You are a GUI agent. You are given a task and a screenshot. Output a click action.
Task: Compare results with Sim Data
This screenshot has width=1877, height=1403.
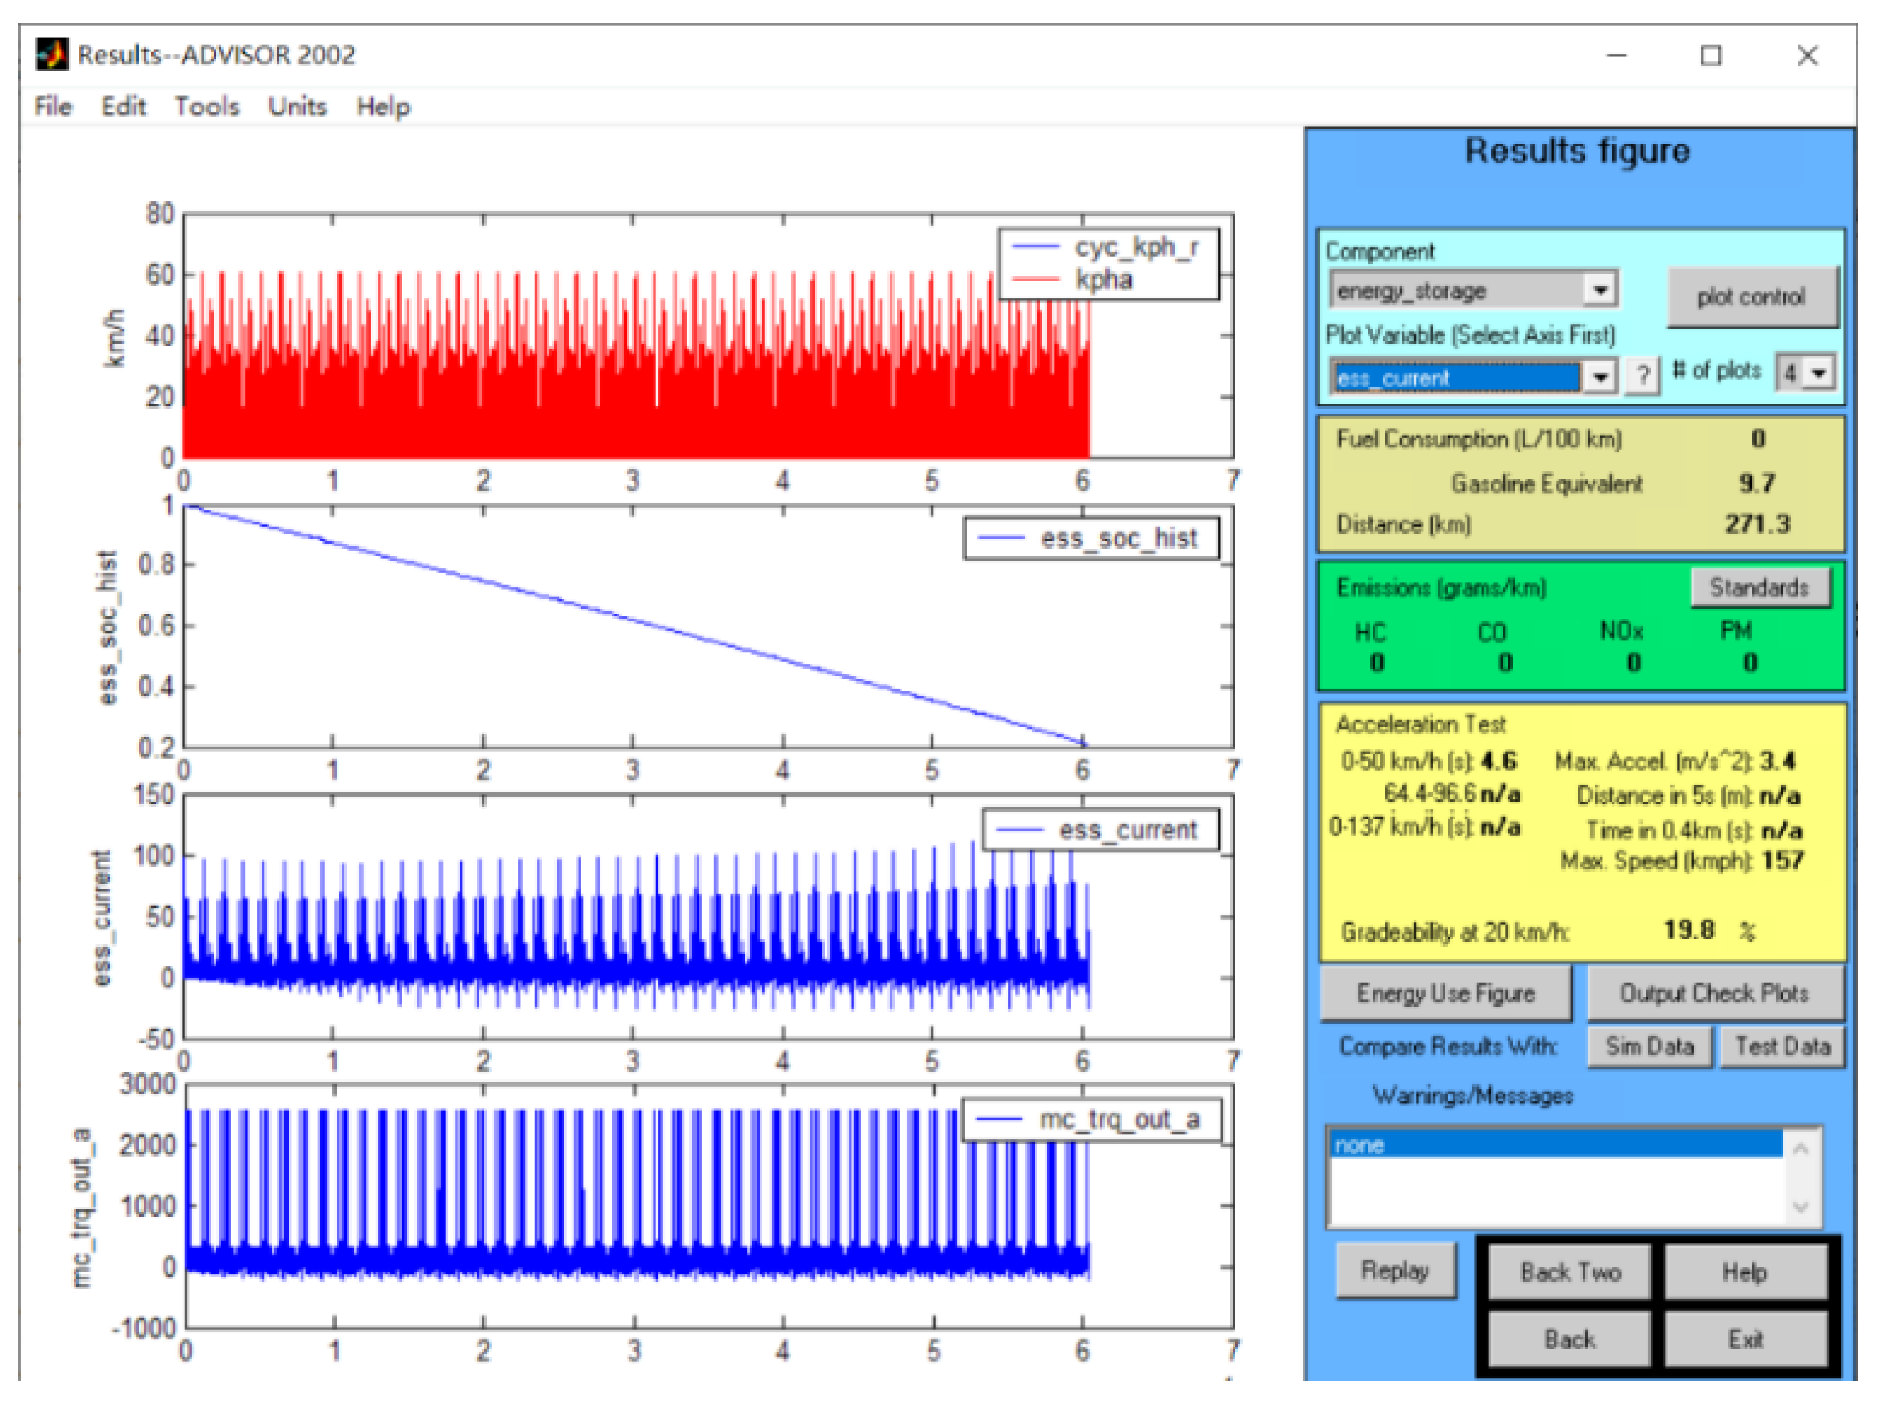click(1649, 1047)
